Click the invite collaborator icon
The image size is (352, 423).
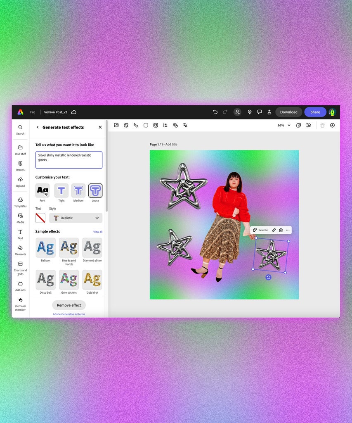[237, 112]
